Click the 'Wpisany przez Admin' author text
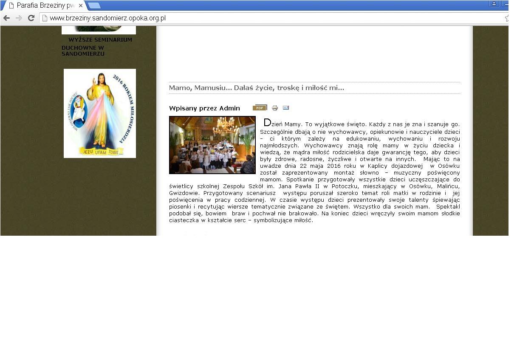The image size is (517, 361). pos(204,108)
